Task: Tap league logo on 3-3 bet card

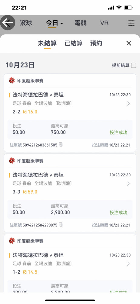Action: coord(12,161)
